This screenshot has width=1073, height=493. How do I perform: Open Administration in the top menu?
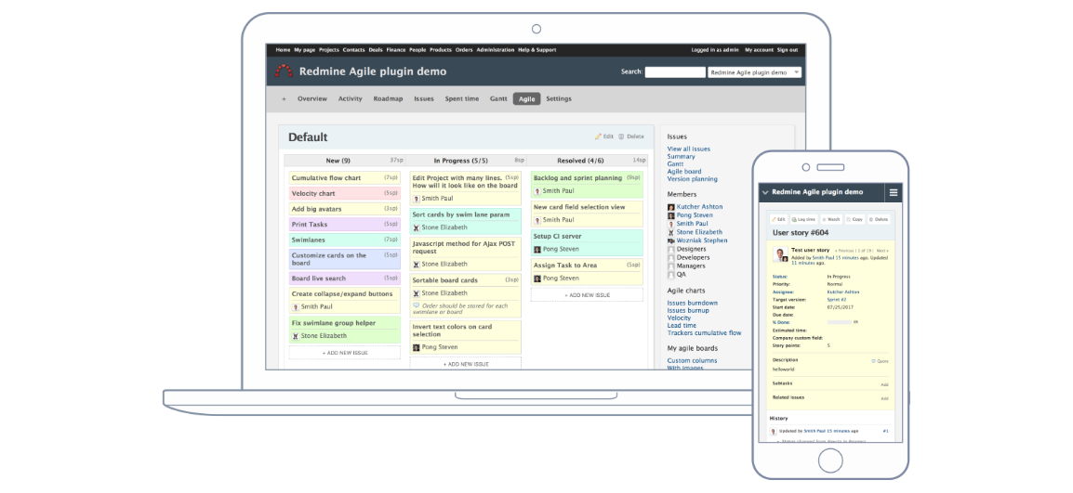[495, 49]
